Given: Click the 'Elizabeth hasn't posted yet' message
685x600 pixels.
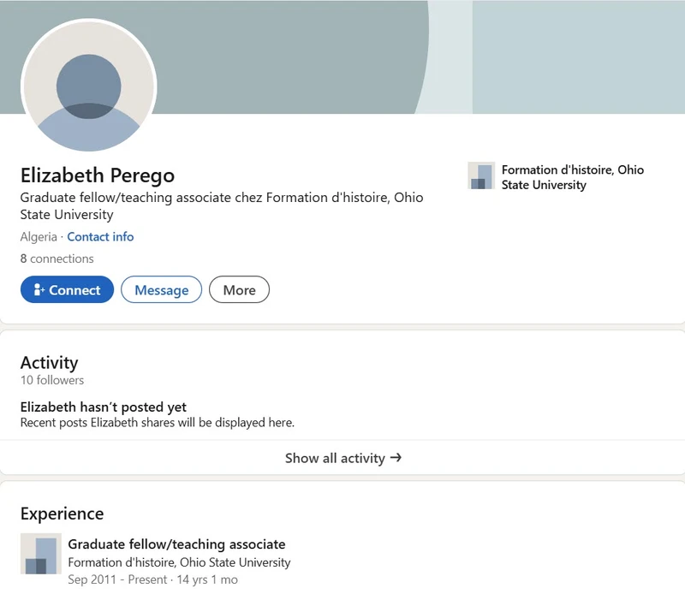Looking at the screenshot, I should point(103,407).
